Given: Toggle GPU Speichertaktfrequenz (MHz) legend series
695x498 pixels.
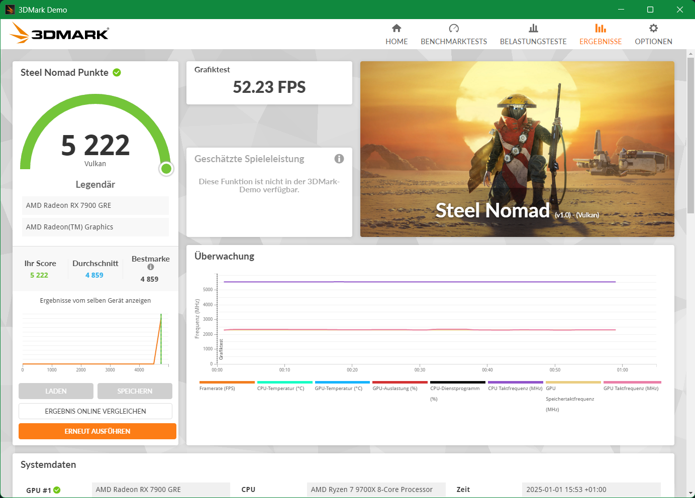Looking at the screenshot, I should click(573, 397).
